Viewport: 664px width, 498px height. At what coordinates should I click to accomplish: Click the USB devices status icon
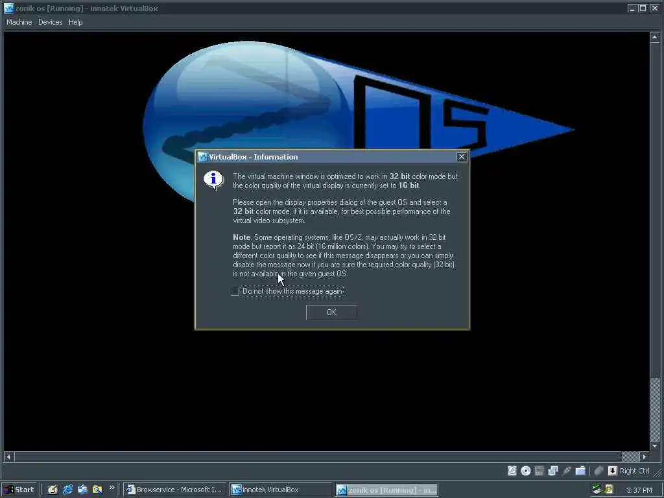(567, 471)
